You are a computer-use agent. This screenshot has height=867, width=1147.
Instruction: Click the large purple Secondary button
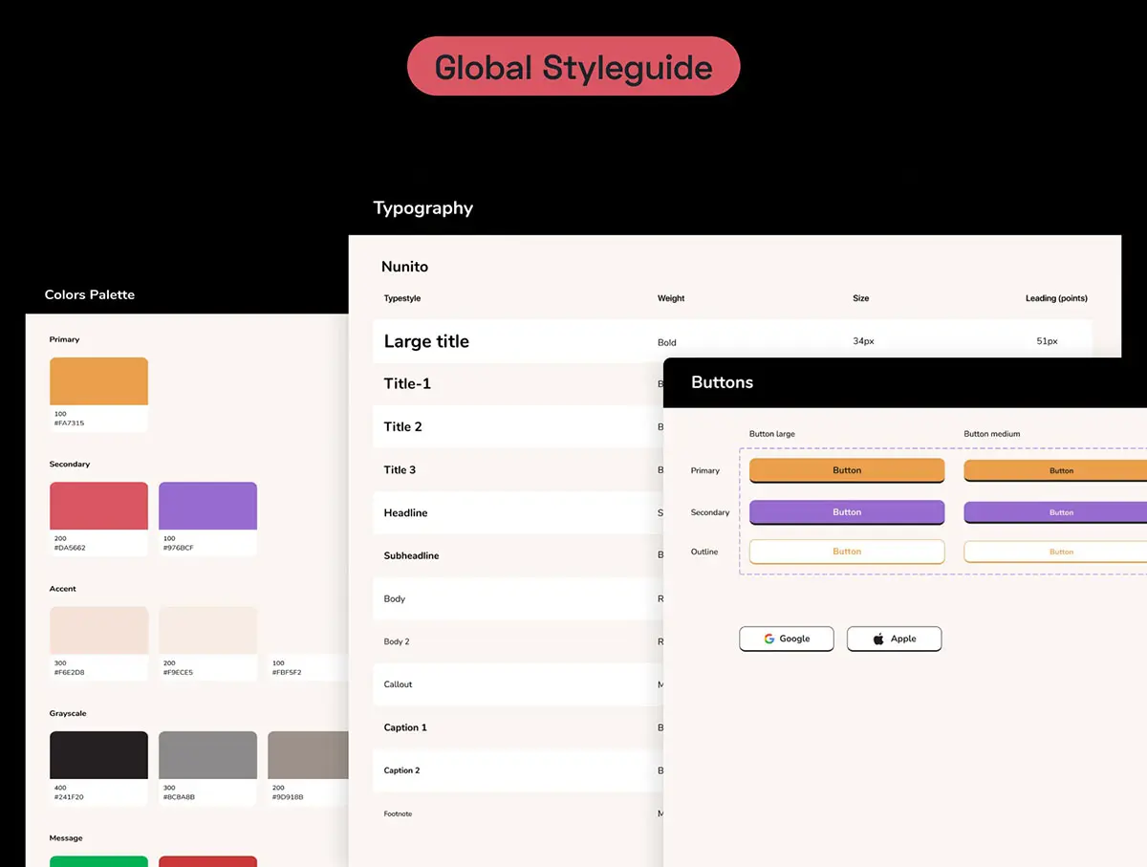[x=846, y=512]
